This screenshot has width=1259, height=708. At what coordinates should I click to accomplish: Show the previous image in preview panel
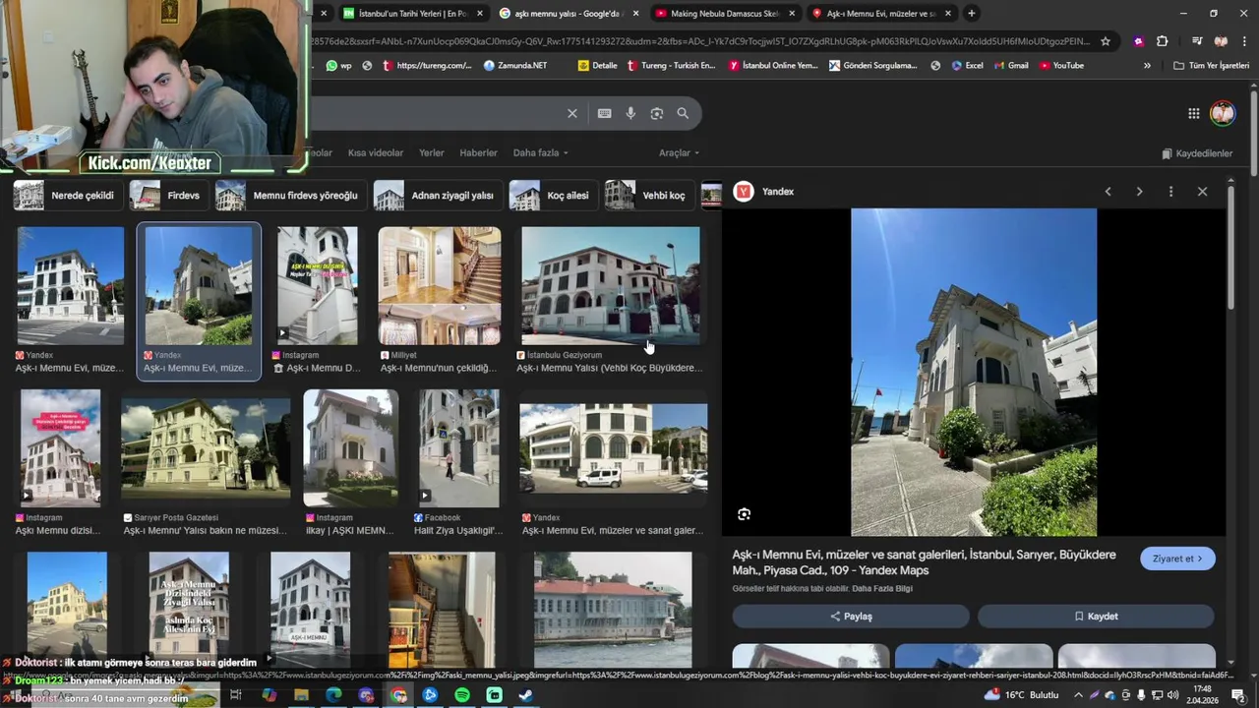pyautogui.click(x=1108, y=192)
